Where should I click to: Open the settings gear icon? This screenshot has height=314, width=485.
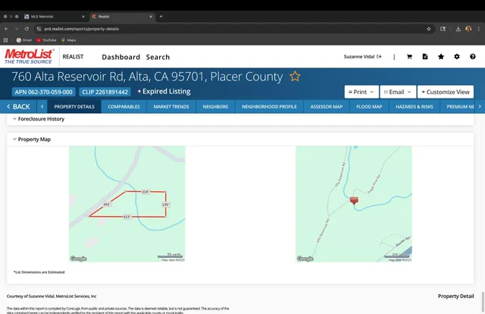pyautogui.click(x=457, y=57)
